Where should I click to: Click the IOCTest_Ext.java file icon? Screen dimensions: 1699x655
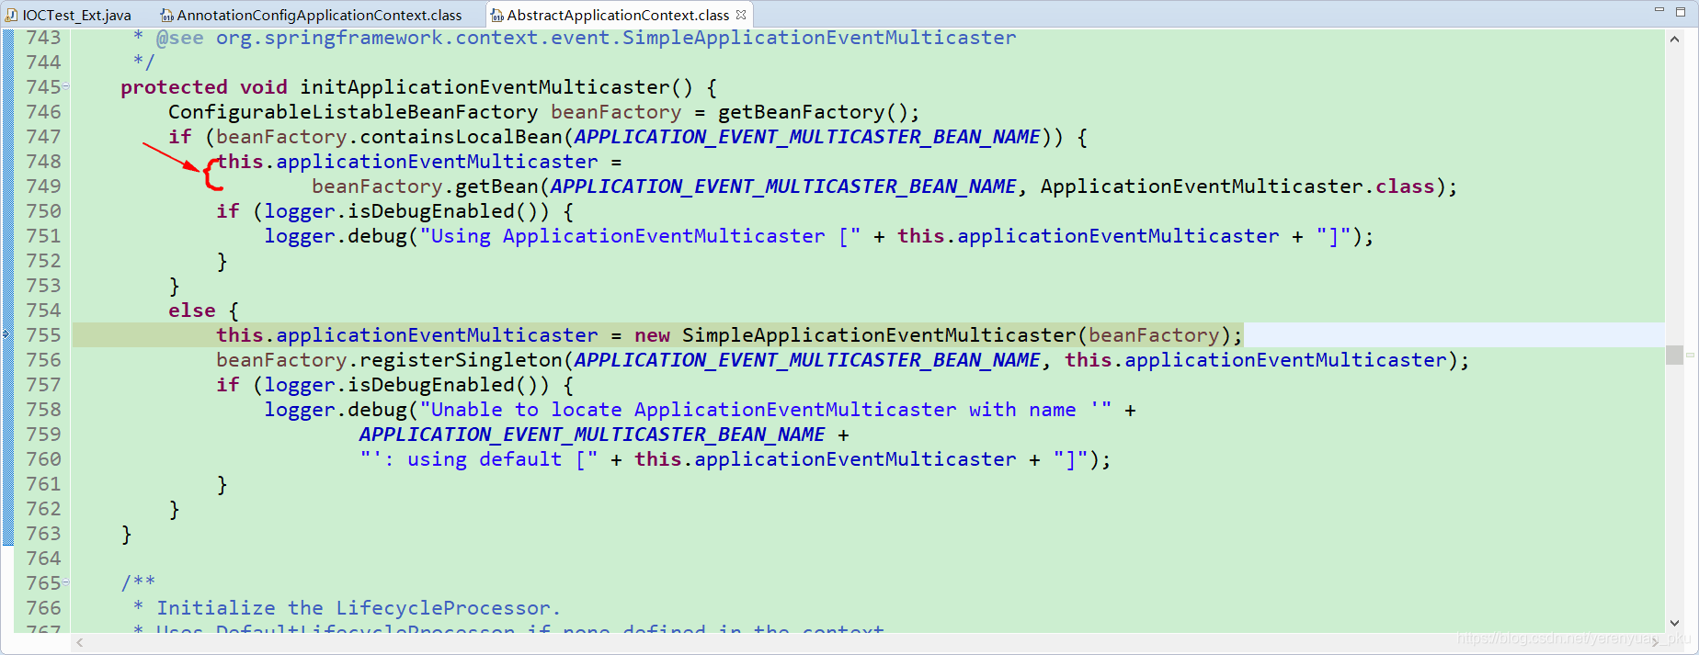point(12,15)
